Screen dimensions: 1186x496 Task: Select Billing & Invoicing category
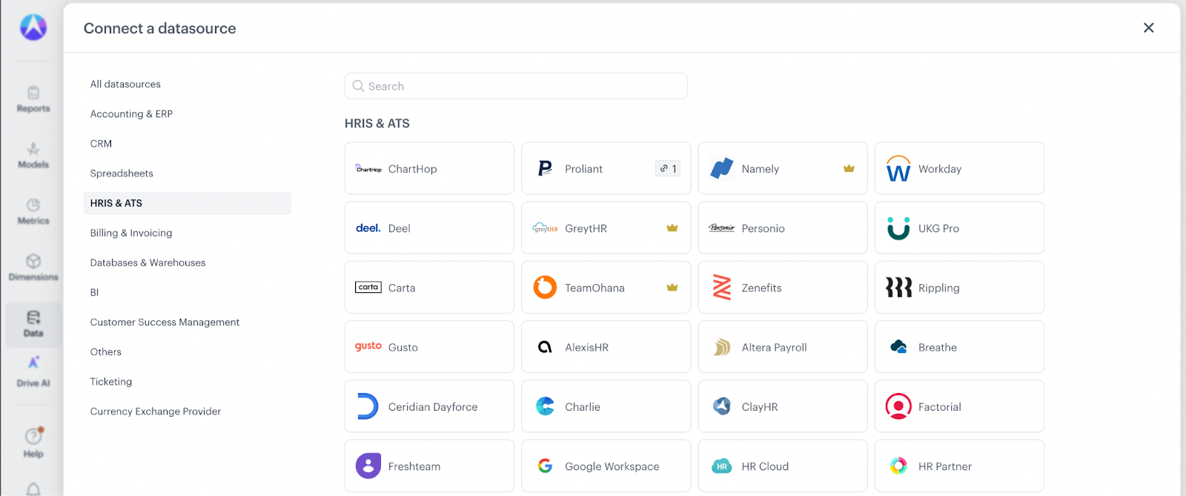188,233
